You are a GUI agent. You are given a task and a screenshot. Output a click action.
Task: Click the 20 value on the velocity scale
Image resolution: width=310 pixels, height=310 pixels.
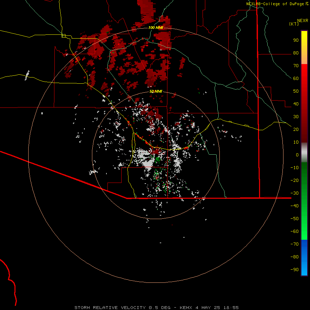tap(296, 129)
